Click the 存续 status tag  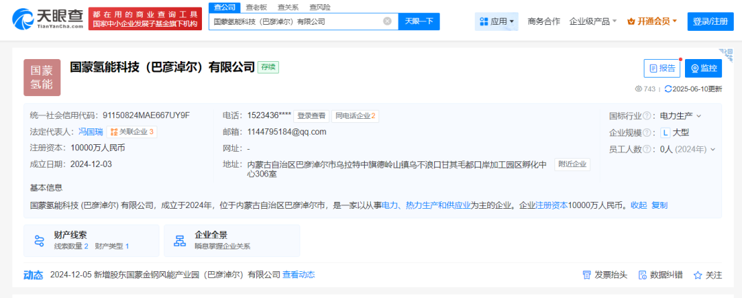point(269,67)
